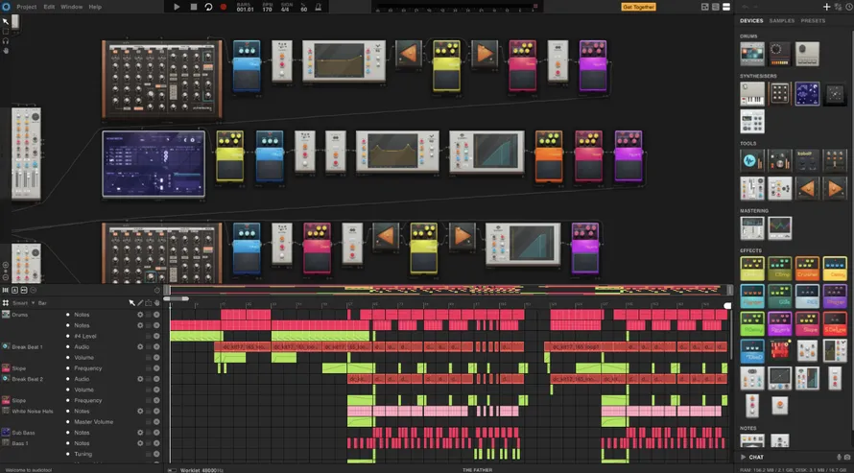This screenshot has height=473, width=854.
Task: Click the clock history icon top right
Action: (x=849, y=7)
